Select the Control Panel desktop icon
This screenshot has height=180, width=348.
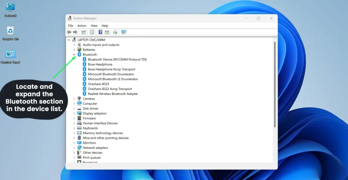(x=10, y=57)
